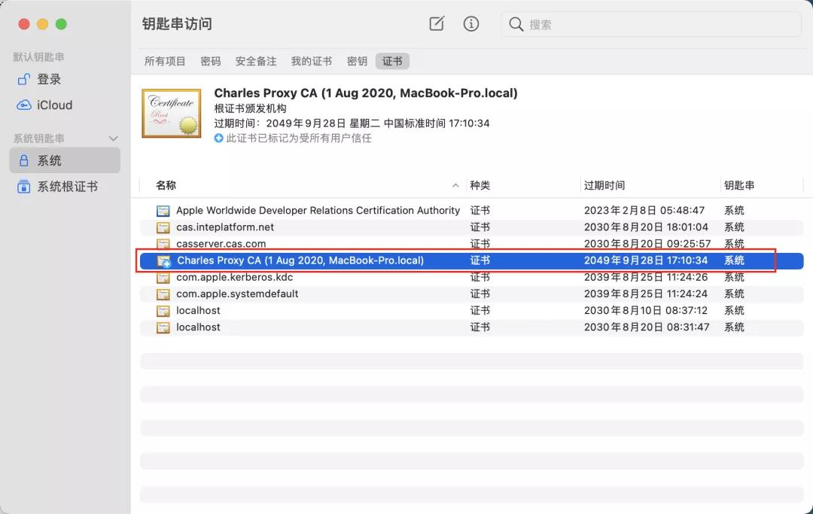This screenshot has height=514, width=813.
Task: Click the Apple Worldwide Developer Relations certificate icon
Action: 163,211
